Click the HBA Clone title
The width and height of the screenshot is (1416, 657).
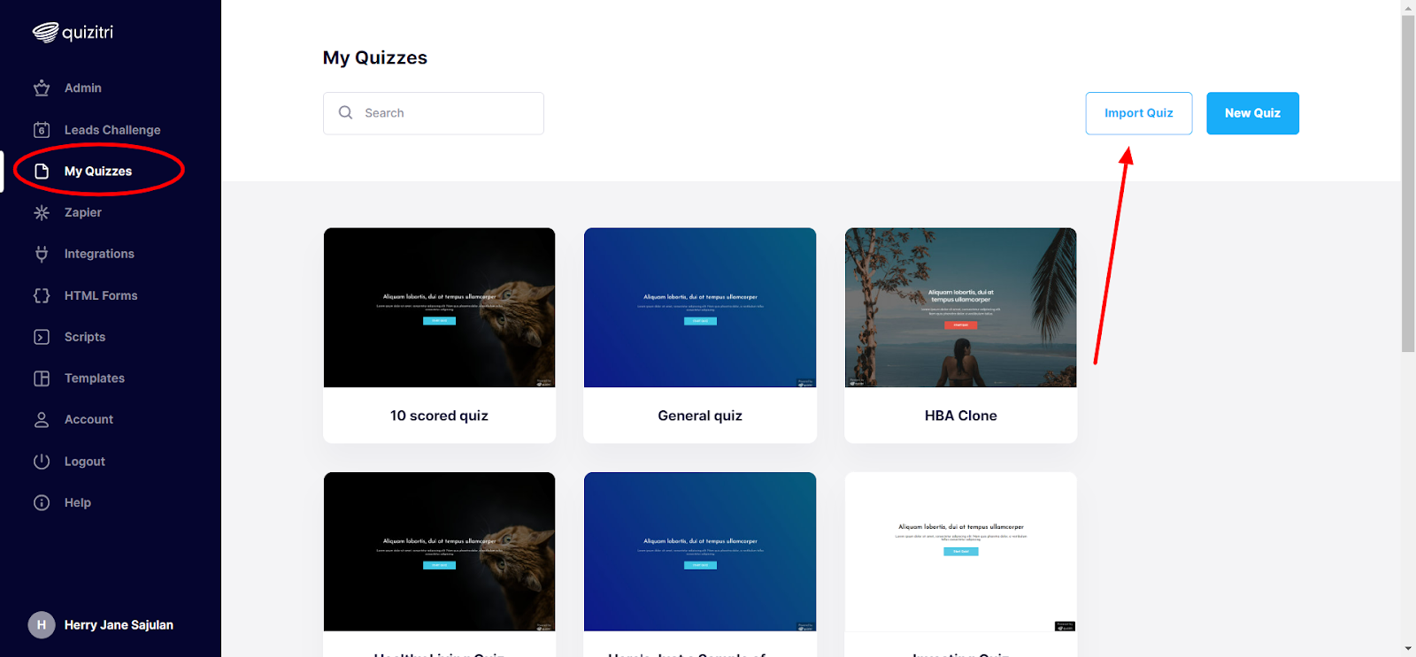tap(961, 416)
